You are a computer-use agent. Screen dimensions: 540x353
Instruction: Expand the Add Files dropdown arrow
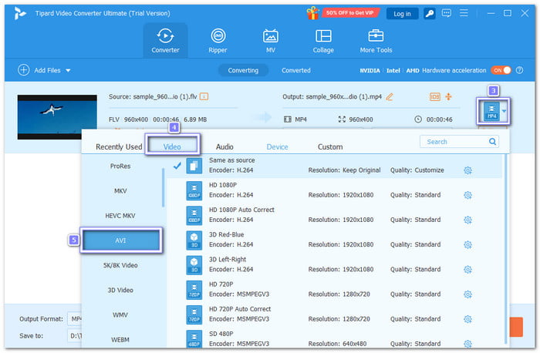tap(68, 71)
